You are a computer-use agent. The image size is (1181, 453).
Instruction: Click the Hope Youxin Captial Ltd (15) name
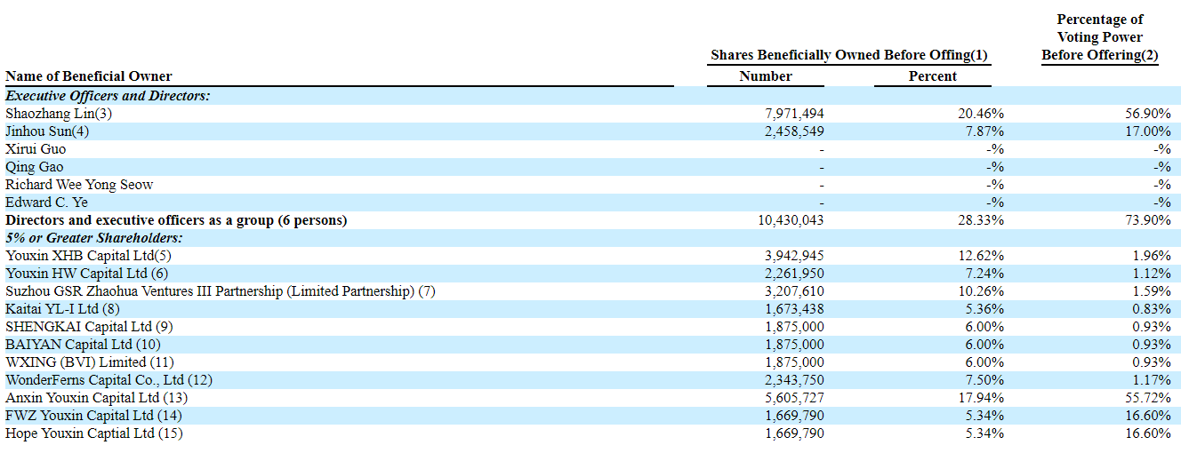pyautogui.click(x=94, y=433)
